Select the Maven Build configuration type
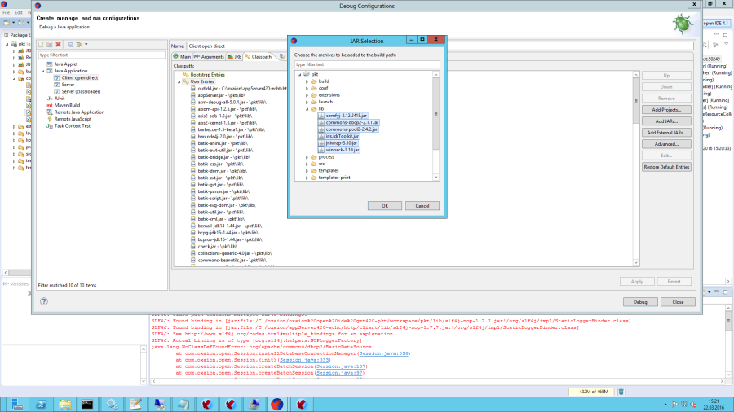This screenshot has height=412, width=734. coord(67,105)
